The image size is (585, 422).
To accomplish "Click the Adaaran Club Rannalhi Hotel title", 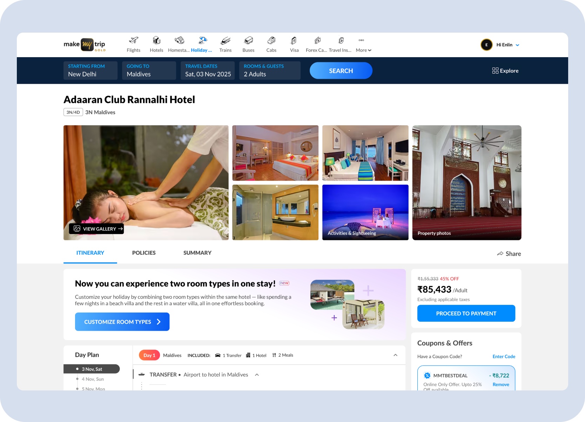I will [129, 100].
